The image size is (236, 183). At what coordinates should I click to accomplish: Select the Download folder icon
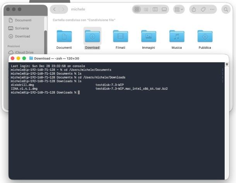(x=92, y=36)
